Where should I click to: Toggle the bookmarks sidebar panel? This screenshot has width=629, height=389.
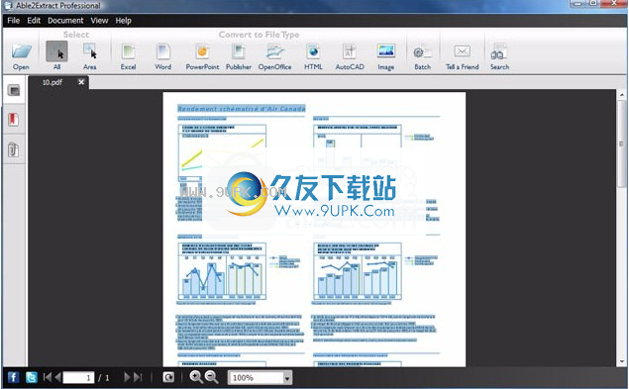click(13, 120)
